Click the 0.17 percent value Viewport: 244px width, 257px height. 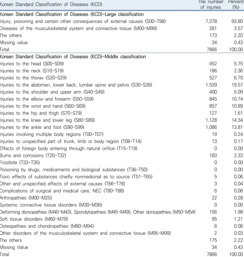(x=238, y=141)
